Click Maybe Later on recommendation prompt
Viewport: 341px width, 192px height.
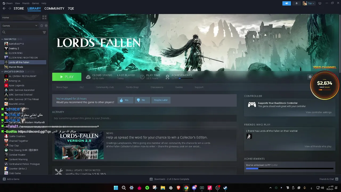click(161, 100)
